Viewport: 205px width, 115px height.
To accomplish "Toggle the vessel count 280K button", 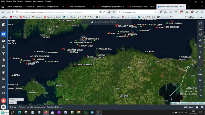I will click(x=200, y=72).
